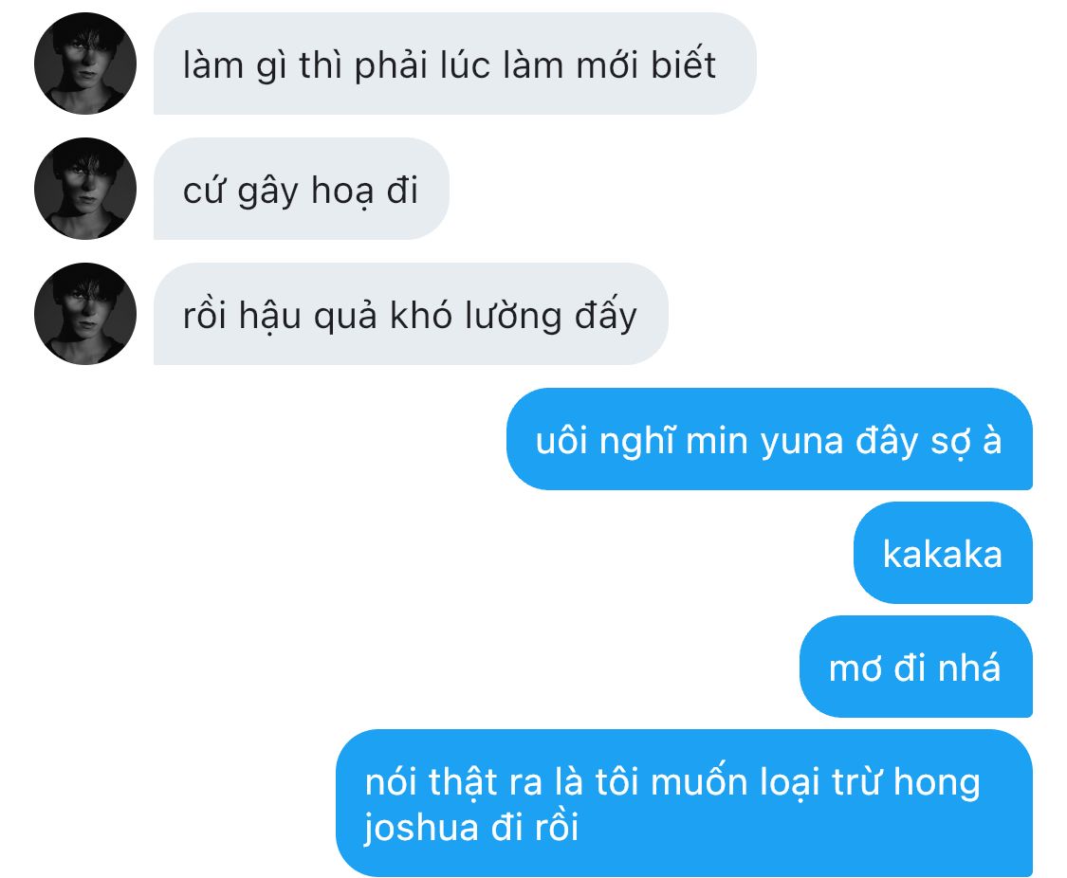Select the word "hoạ" in second message
Image resolution: width=1067 pixels, height=878 pixels.
coord(342,192)
